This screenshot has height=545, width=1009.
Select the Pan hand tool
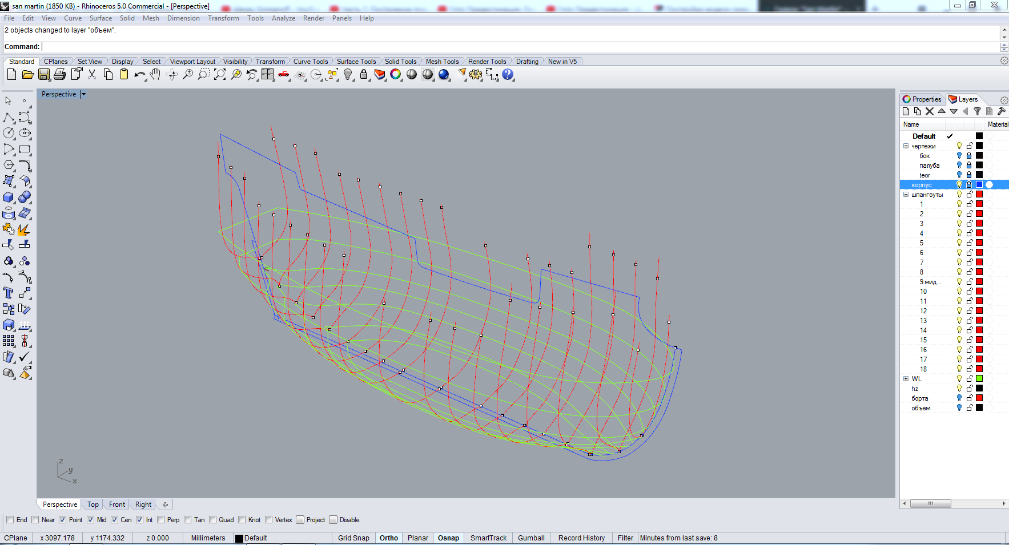(155, 75)
